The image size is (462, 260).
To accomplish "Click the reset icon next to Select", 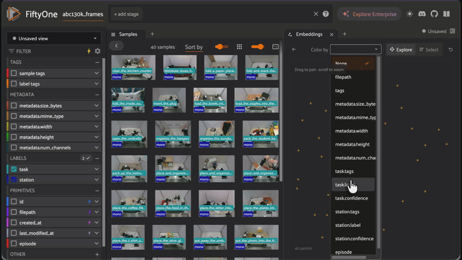I will [x=451, y=49].
